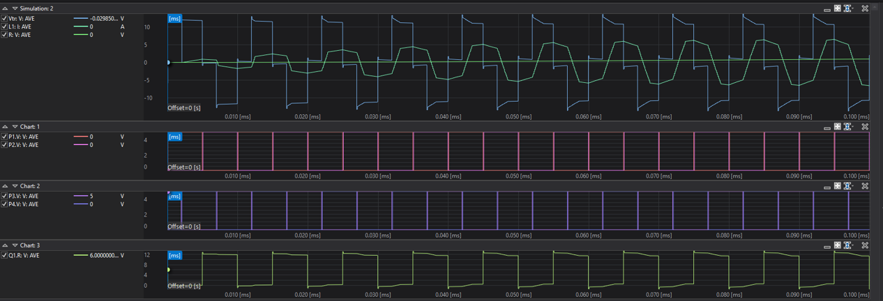Viewport: 883px width, 301px height.
Task: Open fit-axis dropdown arrow in Chart: 3
Action: 853,246
